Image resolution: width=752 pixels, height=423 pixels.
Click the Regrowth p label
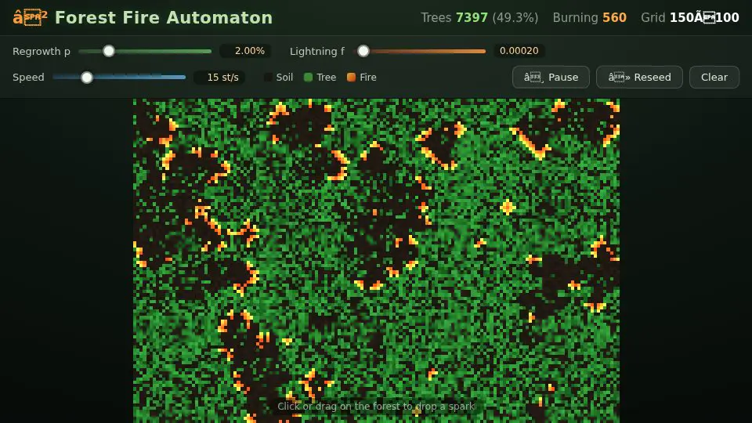(x=42, y=52)
